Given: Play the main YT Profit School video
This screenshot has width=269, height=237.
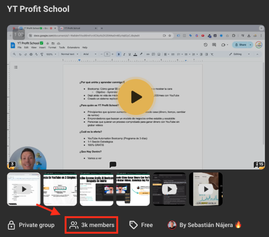Looking at the screenshot, I should [x=136, y=97].
